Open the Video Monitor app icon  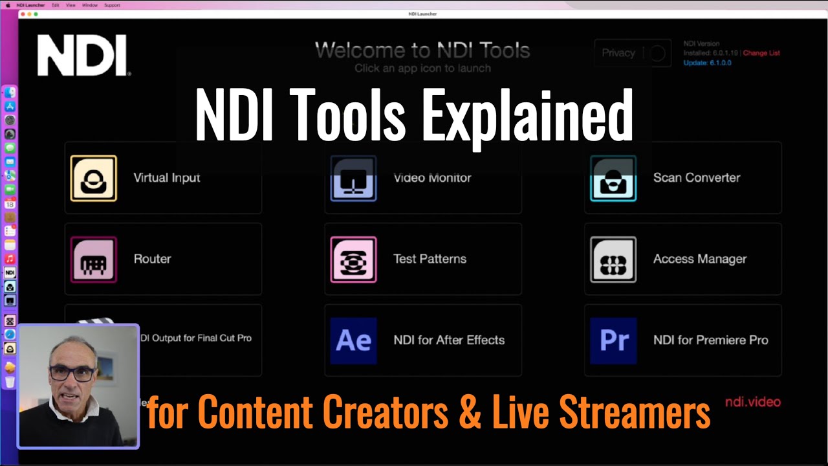point(353,178)
